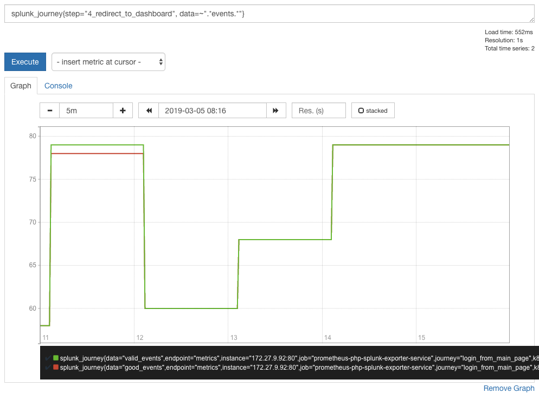Advance the end time with the double-right arrow

click(x=275, y=111)
